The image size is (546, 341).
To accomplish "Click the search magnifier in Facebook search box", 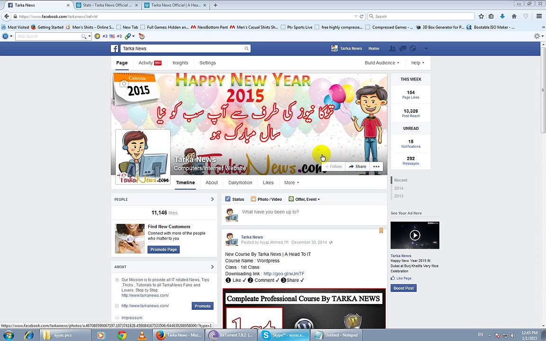I will [x=246, y=49].
